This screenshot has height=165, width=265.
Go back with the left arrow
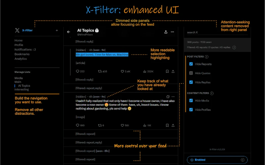coord(69,32)
